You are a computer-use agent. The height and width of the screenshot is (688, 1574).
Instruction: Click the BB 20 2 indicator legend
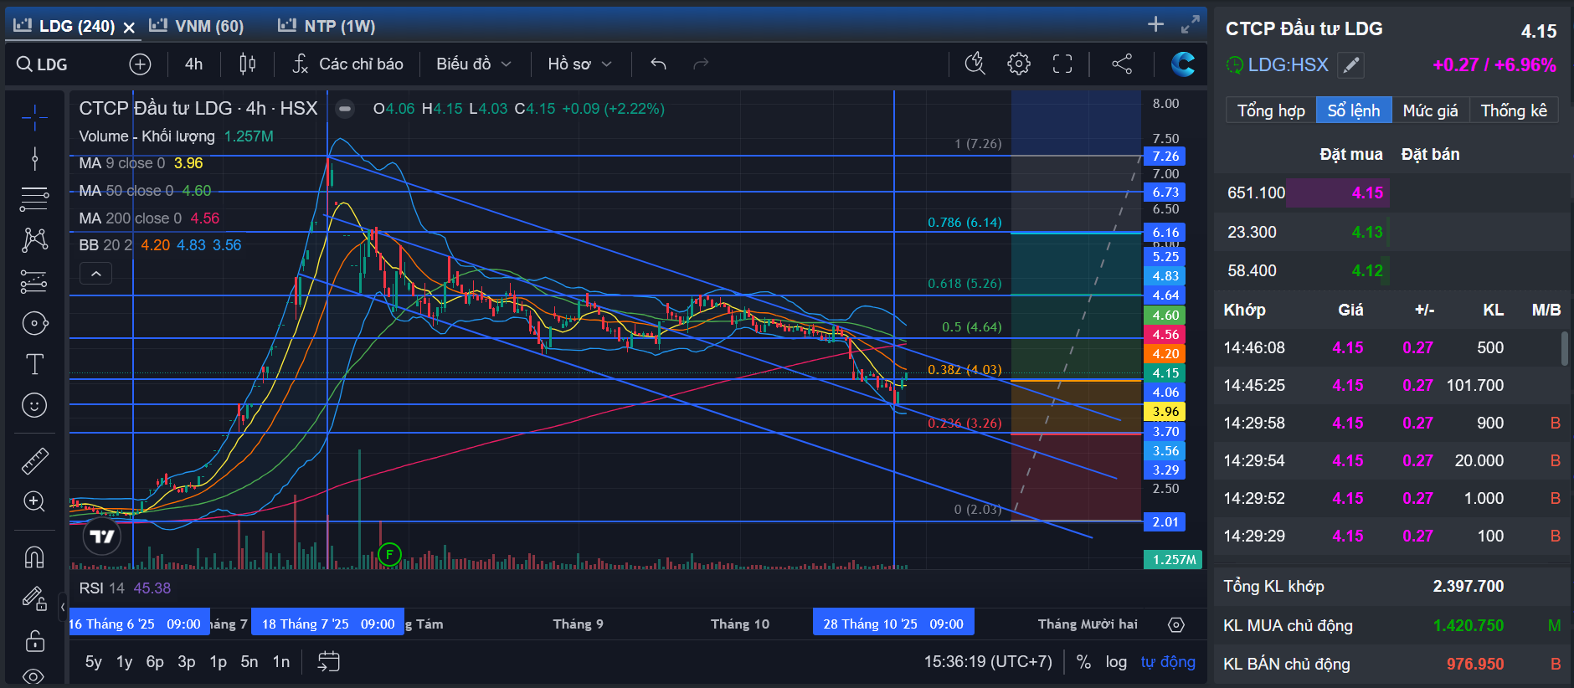pyautogui.click(x=160, y=245)
